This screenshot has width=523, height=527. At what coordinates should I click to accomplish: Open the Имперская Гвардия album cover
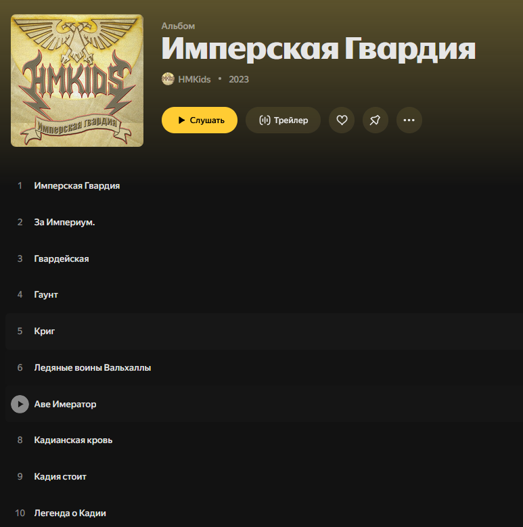(77, 81)
